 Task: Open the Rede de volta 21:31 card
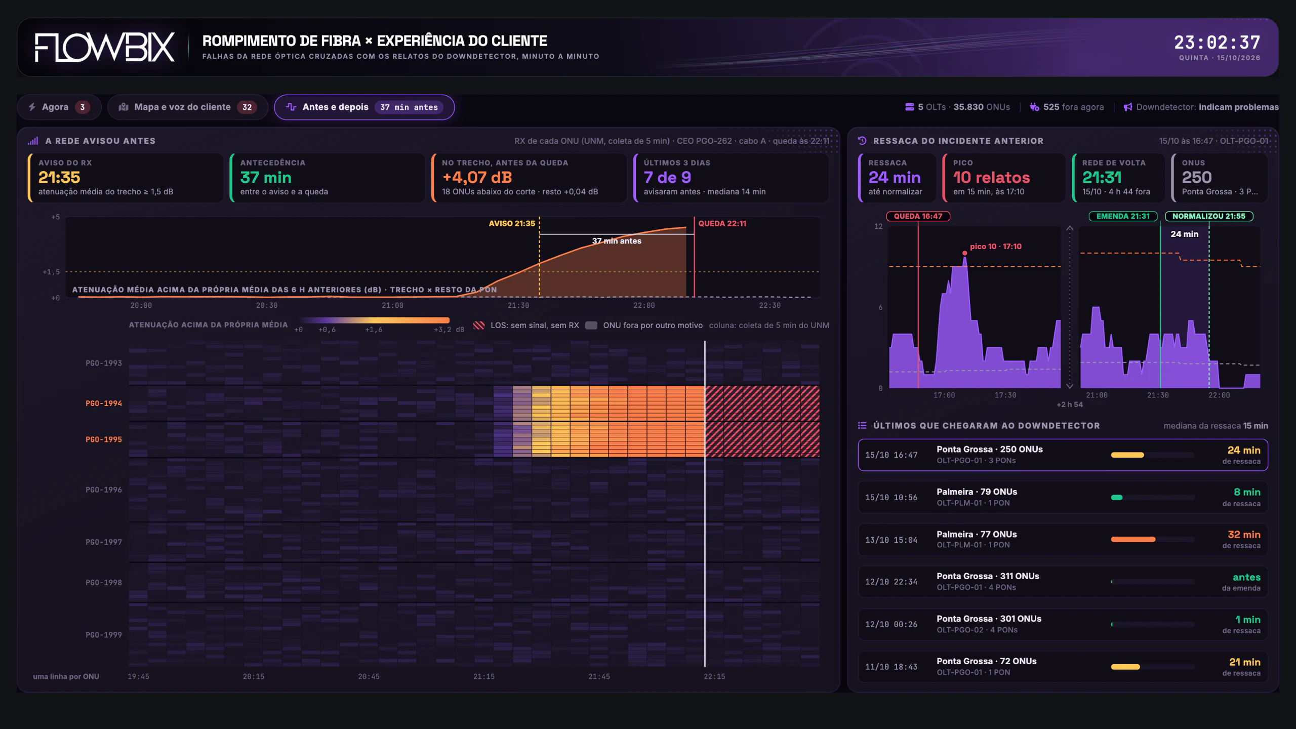(1118, 178)
